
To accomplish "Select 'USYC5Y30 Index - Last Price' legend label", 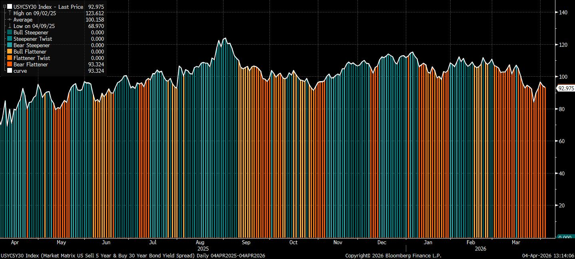I will coord(48,7).
